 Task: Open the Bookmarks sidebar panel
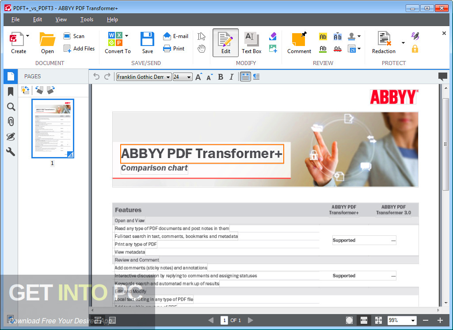[11, 92]
